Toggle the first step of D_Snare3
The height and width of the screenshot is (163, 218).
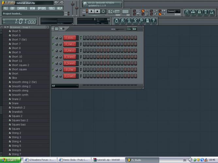(84, 57)
